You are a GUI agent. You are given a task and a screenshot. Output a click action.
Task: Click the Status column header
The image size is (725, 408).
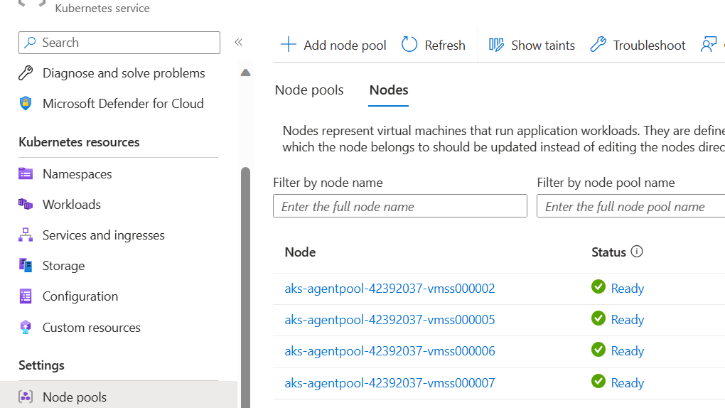point(608,252)
